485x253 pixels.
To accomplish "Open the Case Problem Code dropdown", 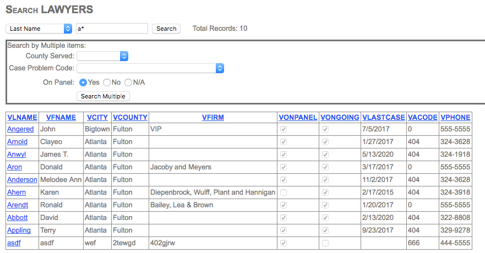I will coord(150,68).
